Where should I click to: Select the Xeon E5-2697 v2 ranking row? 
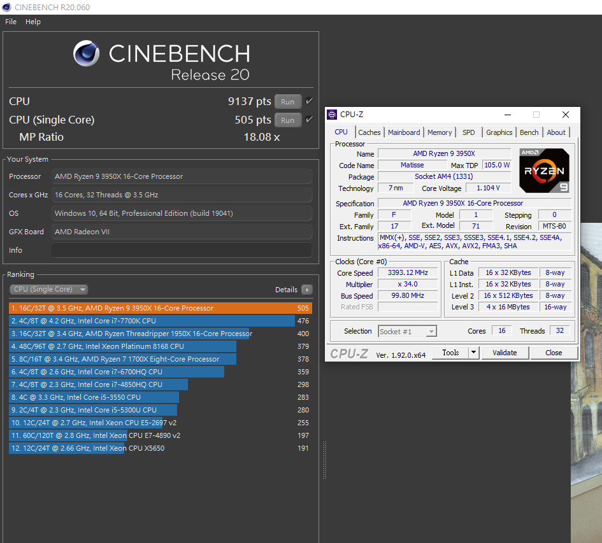161,423
